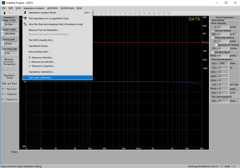Click the Piston Diameter D input field
The width and height of the screenshot is (240, 168).
point(224,27)
